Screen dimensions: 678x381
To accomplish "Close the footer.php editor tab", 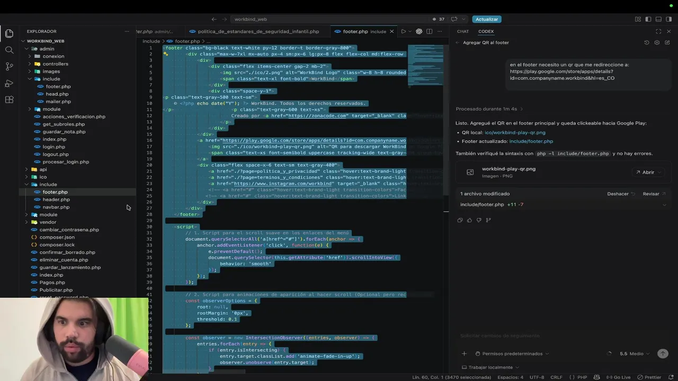I will 392,31.
